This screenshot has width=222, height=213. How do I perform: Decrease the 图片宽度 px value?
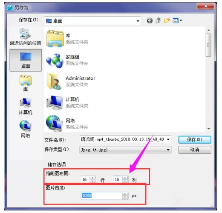pyautogui.click(x=125, y=197)
